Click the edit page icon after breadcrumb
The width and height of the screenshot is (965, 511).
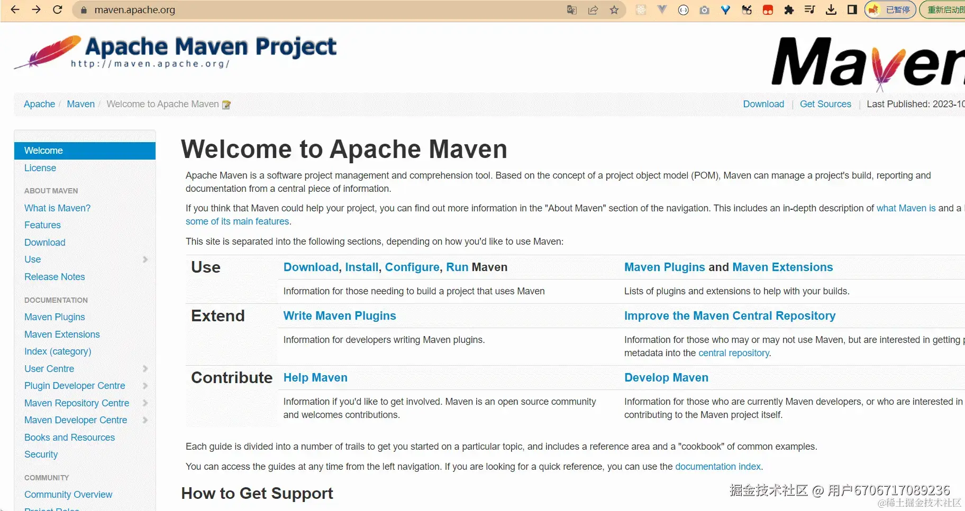(226, 105)
